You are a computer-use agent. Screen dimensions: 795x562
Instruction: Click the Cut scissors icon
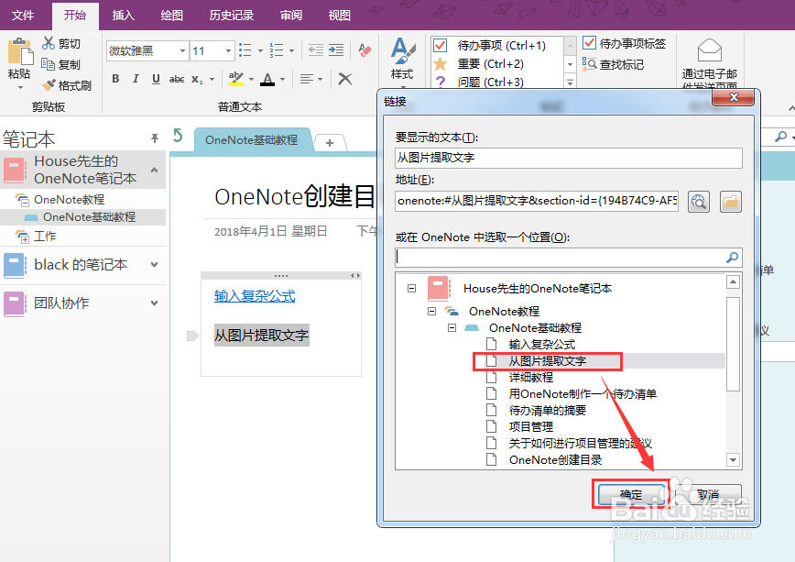(x=49, y=44)
